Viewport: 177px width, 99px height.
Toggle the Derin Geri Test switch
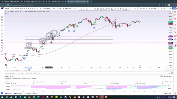pyautogui.click(x=162, y=76)
